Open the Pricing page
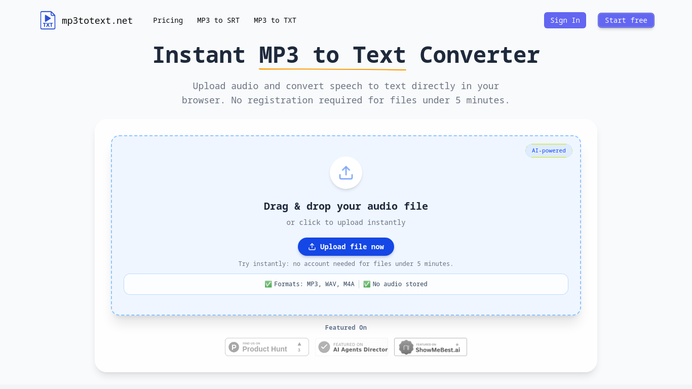Viewport: 692px width, 389px height. [x=168, y=20]
